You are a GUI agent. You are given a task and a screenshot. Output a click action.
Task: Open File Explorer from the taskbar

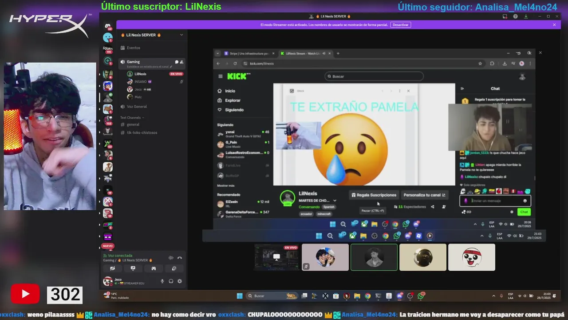tap(357, 296)
